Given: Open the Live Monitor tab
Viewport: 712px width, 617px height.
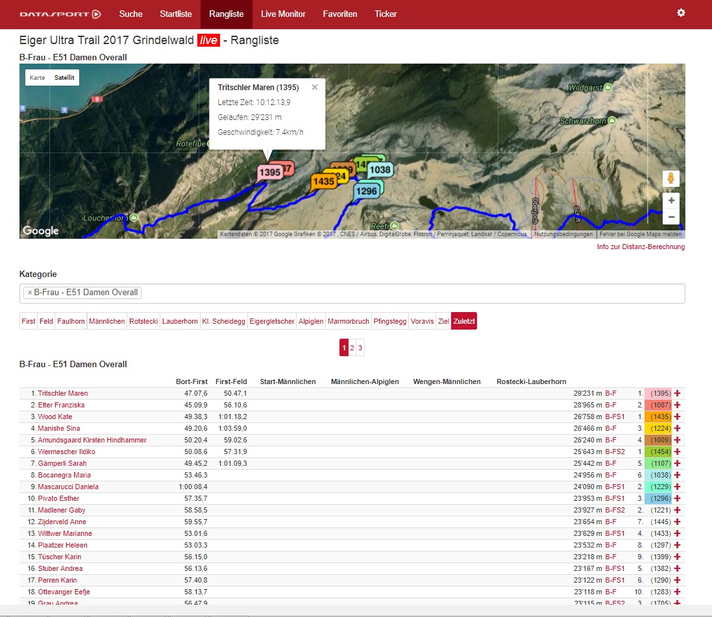Looking at the screenshot, I should click(x=283, y=14).
